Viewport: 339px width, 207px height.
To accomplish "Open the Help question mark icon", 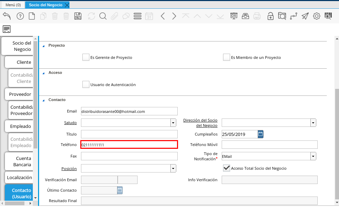I will click(x=20, y=16).
